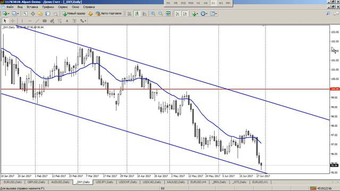This screenshot has height=191, width=340.
Task: Switch to the EURUSD,Daily tab
Action: coord(13,182)
